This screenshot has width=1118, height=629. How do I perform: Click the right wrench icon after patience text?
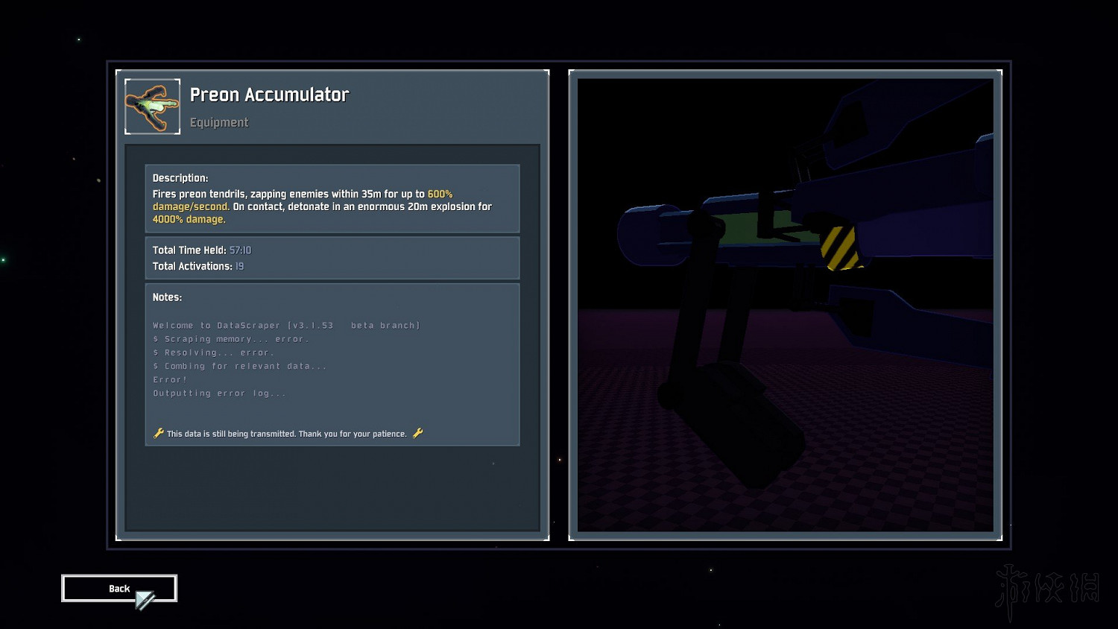(417, 433)
